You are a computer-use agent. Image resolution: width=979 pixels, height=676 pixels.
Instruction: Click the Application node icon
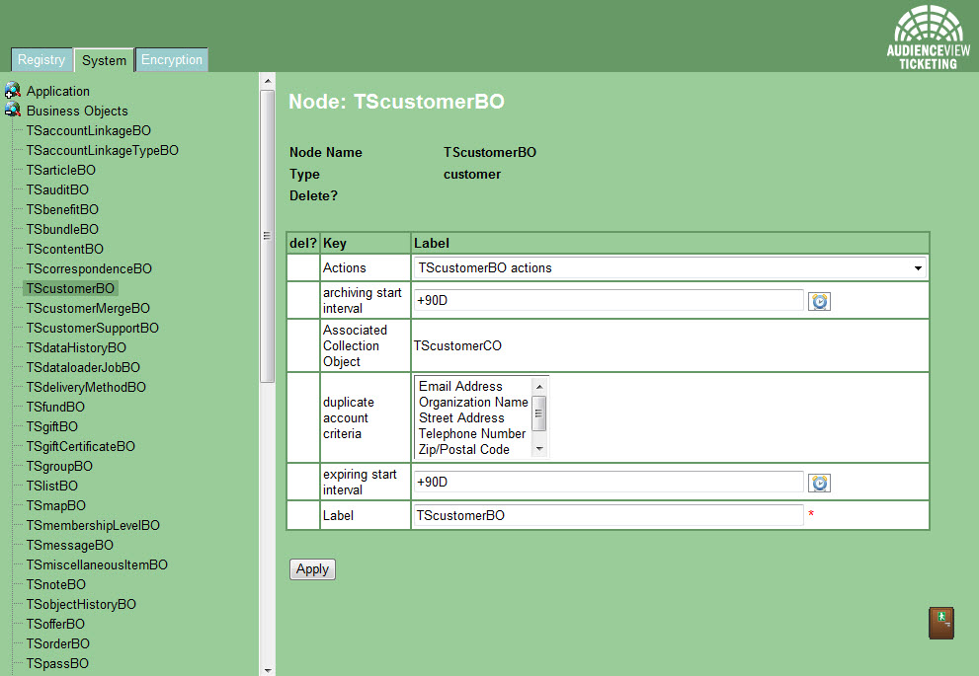click(13, 91)
